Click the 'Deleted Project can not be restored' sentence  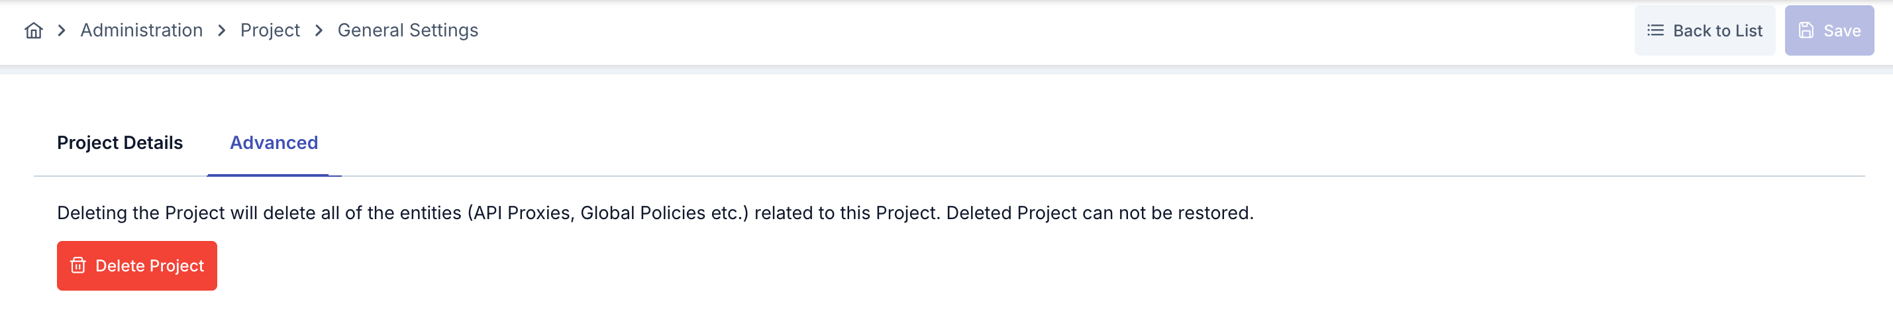click(1100, 213)
